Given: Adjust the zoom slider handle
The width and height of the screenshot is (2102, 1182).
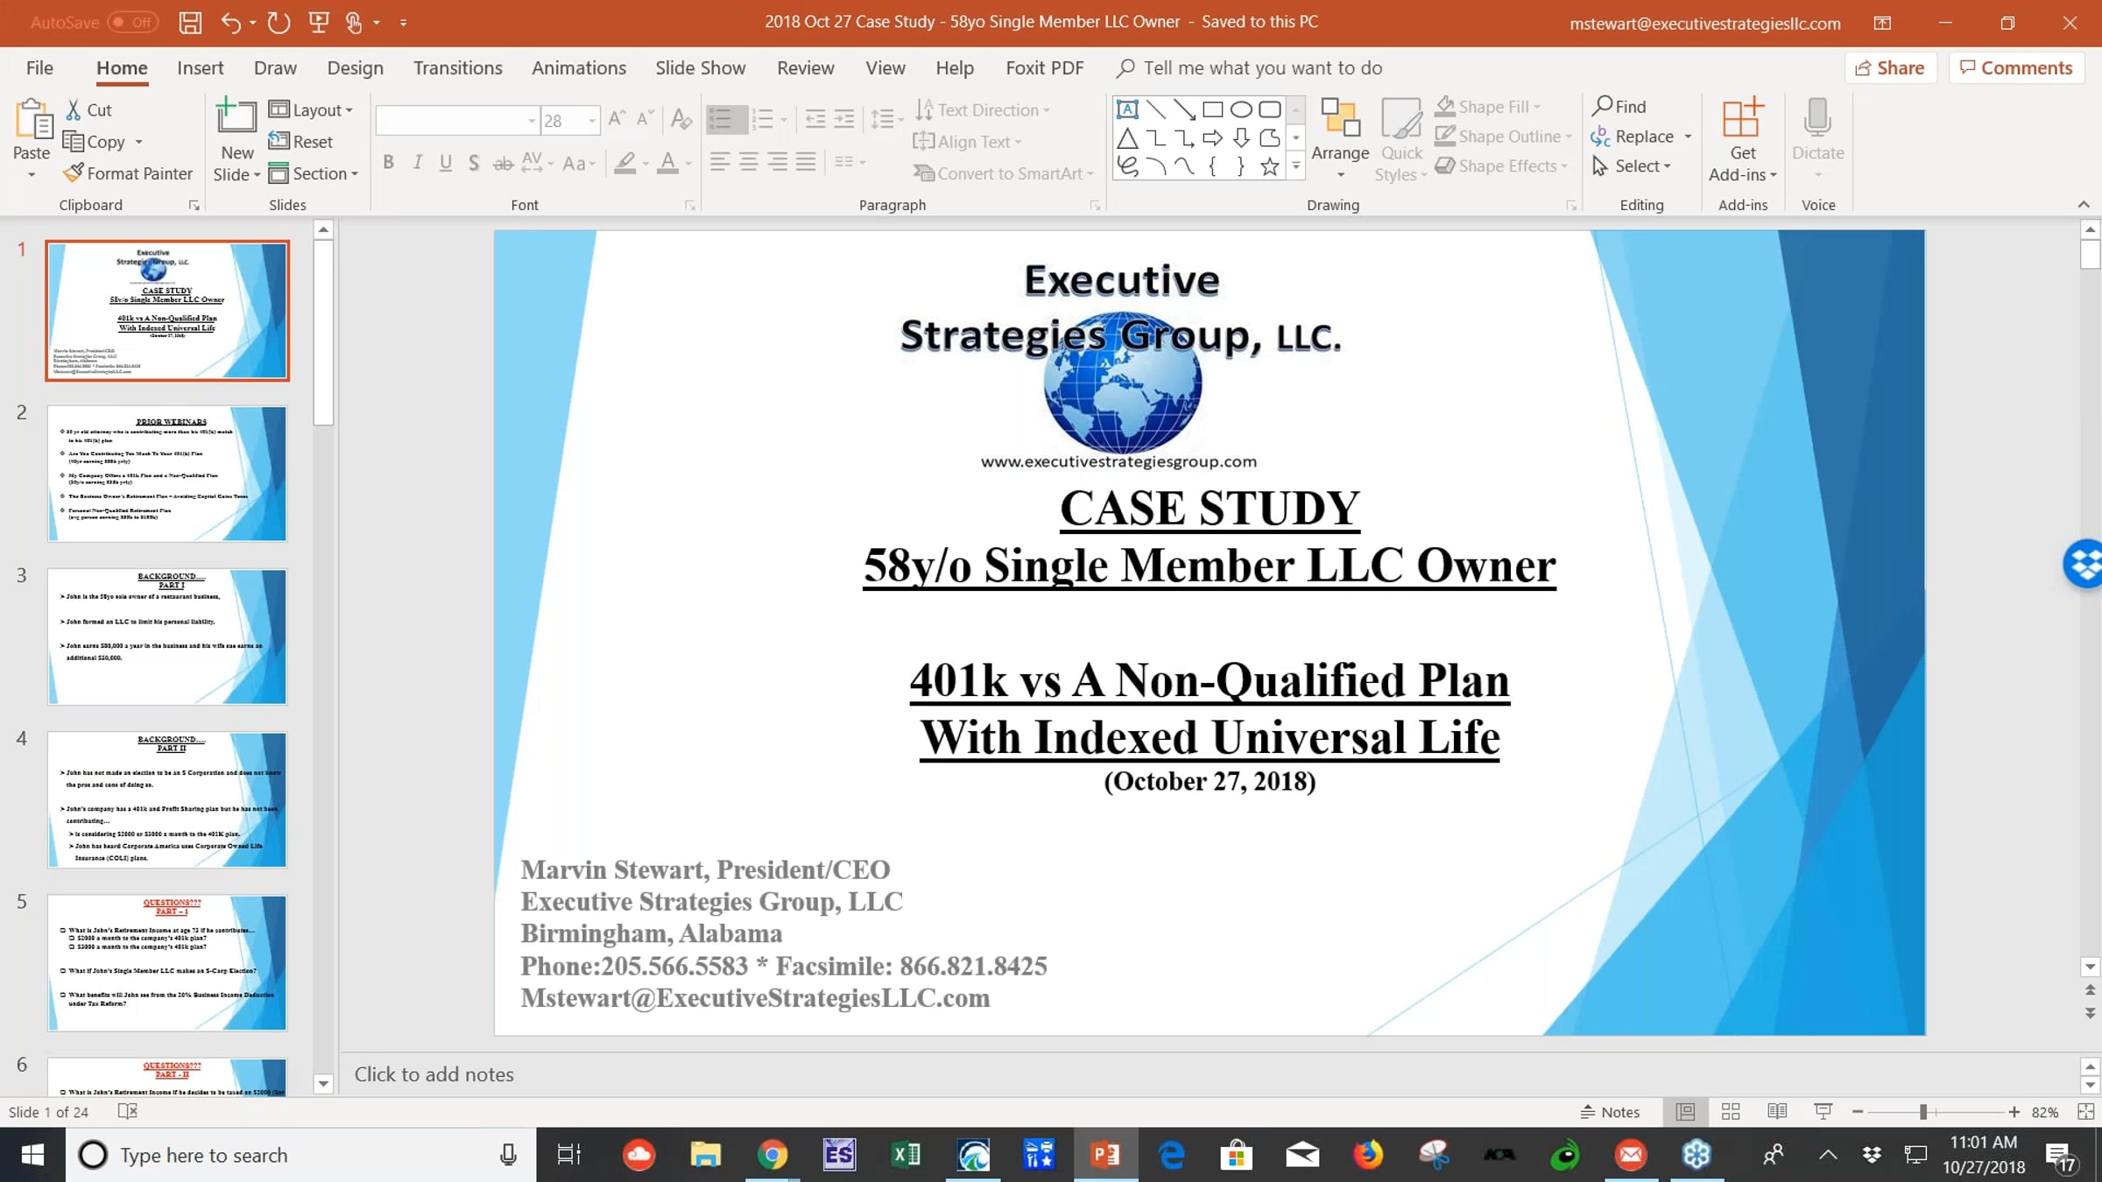Looking at the screenshot, I should tap(1923, 1112).
